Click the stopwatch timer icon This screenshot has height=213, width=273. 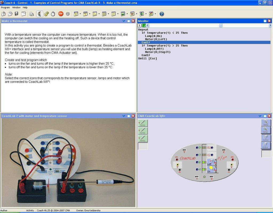pyautogui.click(x=53, y=14)
